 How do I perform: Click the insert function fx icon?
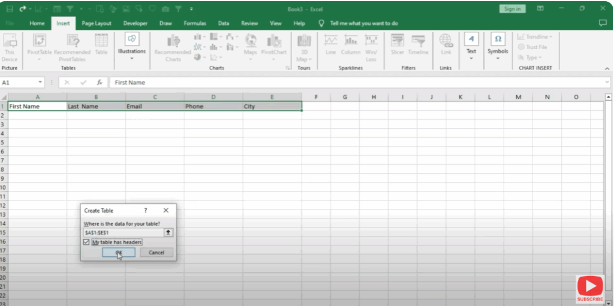[100, 83]
